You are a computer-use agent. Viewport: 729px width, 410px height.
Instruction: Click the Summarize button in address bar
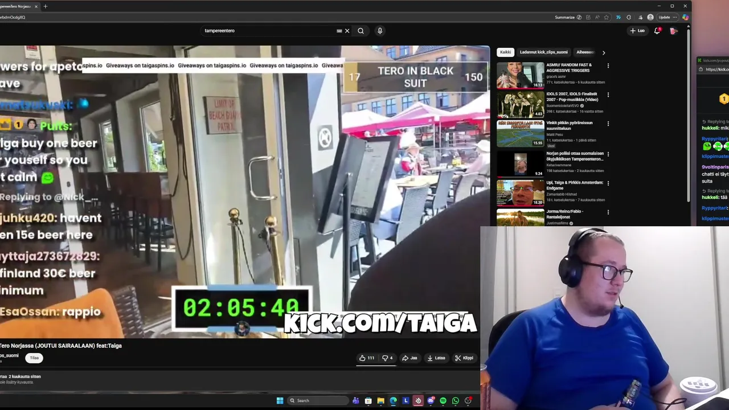568,17
